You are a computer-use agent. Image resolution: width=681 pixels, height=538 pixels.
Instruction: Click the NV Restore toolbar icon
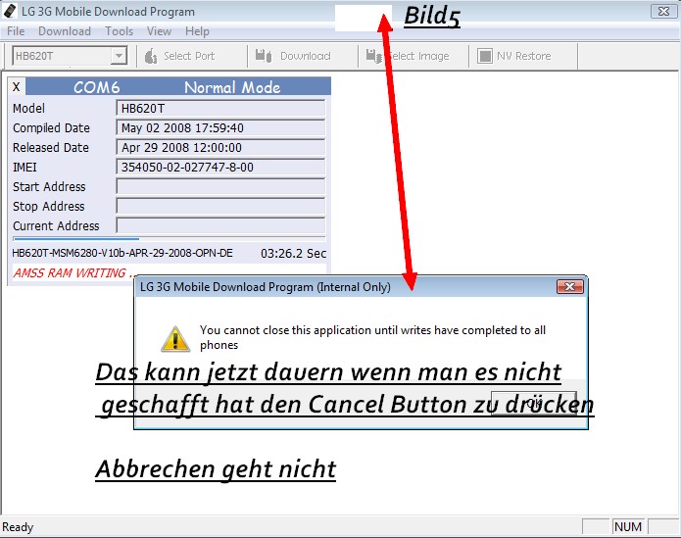point(484,56)
